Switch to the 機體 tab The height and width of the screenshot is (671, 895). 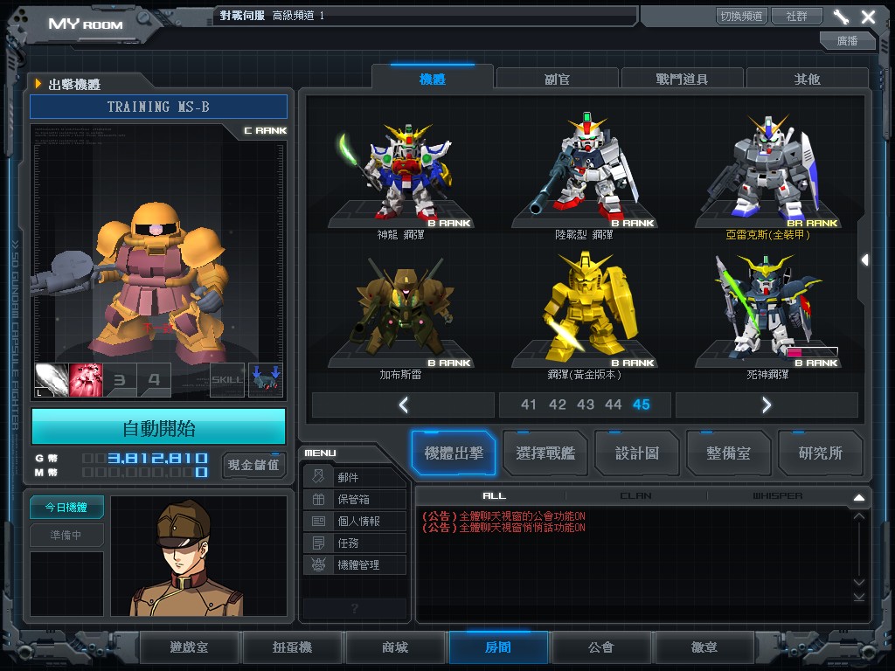click(x=432, y=79)
